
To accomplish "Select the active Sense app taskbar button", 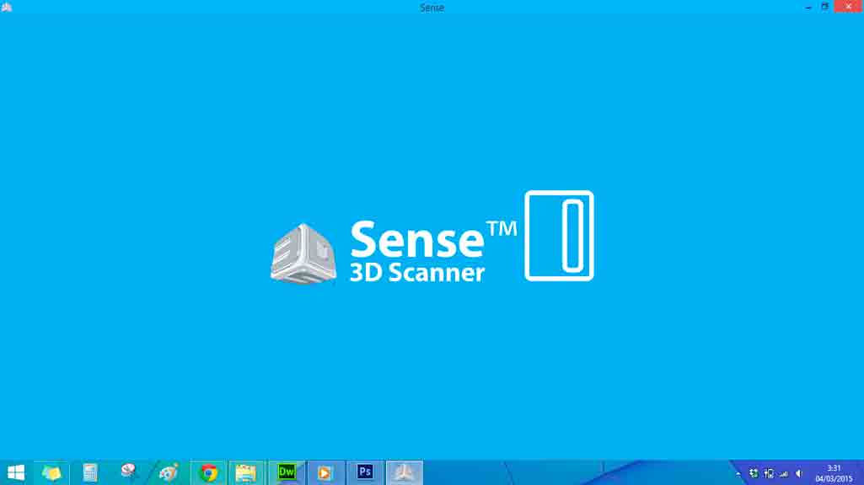I will pyautogui.click(x=404, y=472).
